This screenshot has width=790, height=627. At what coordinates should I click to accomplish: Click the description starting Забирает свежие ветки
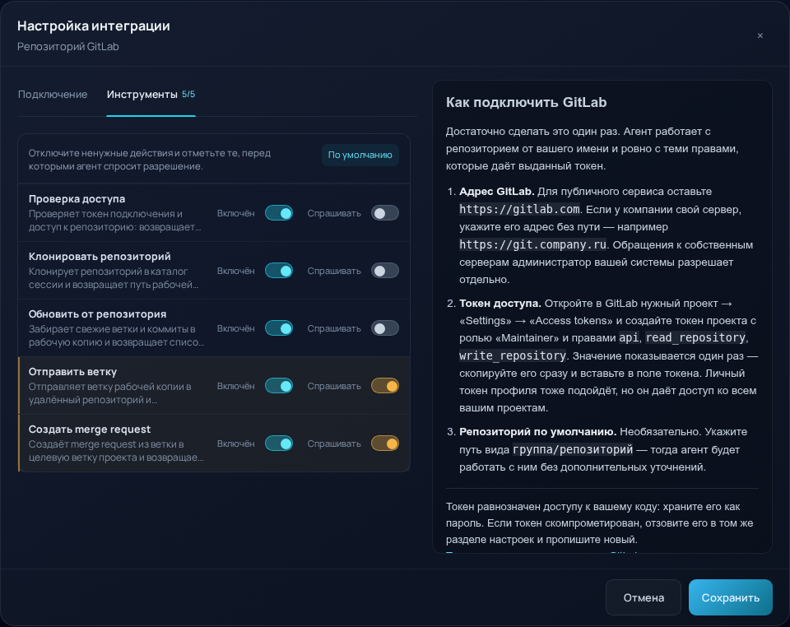click(116, 336)
